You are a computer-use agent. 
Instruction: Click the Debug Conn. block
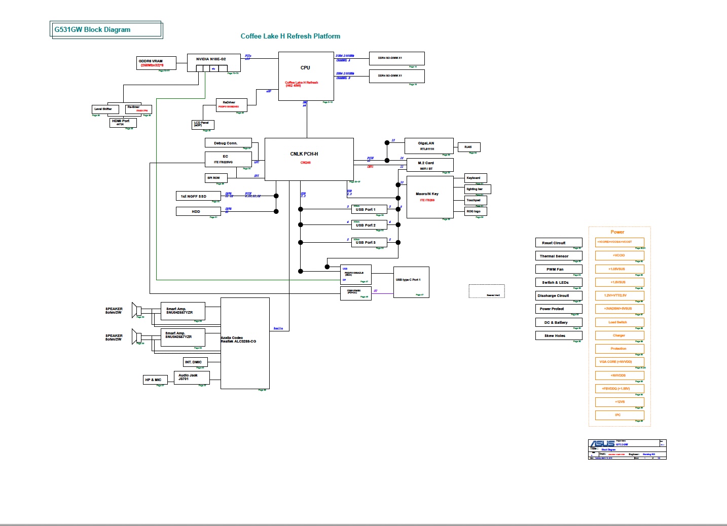228,143
